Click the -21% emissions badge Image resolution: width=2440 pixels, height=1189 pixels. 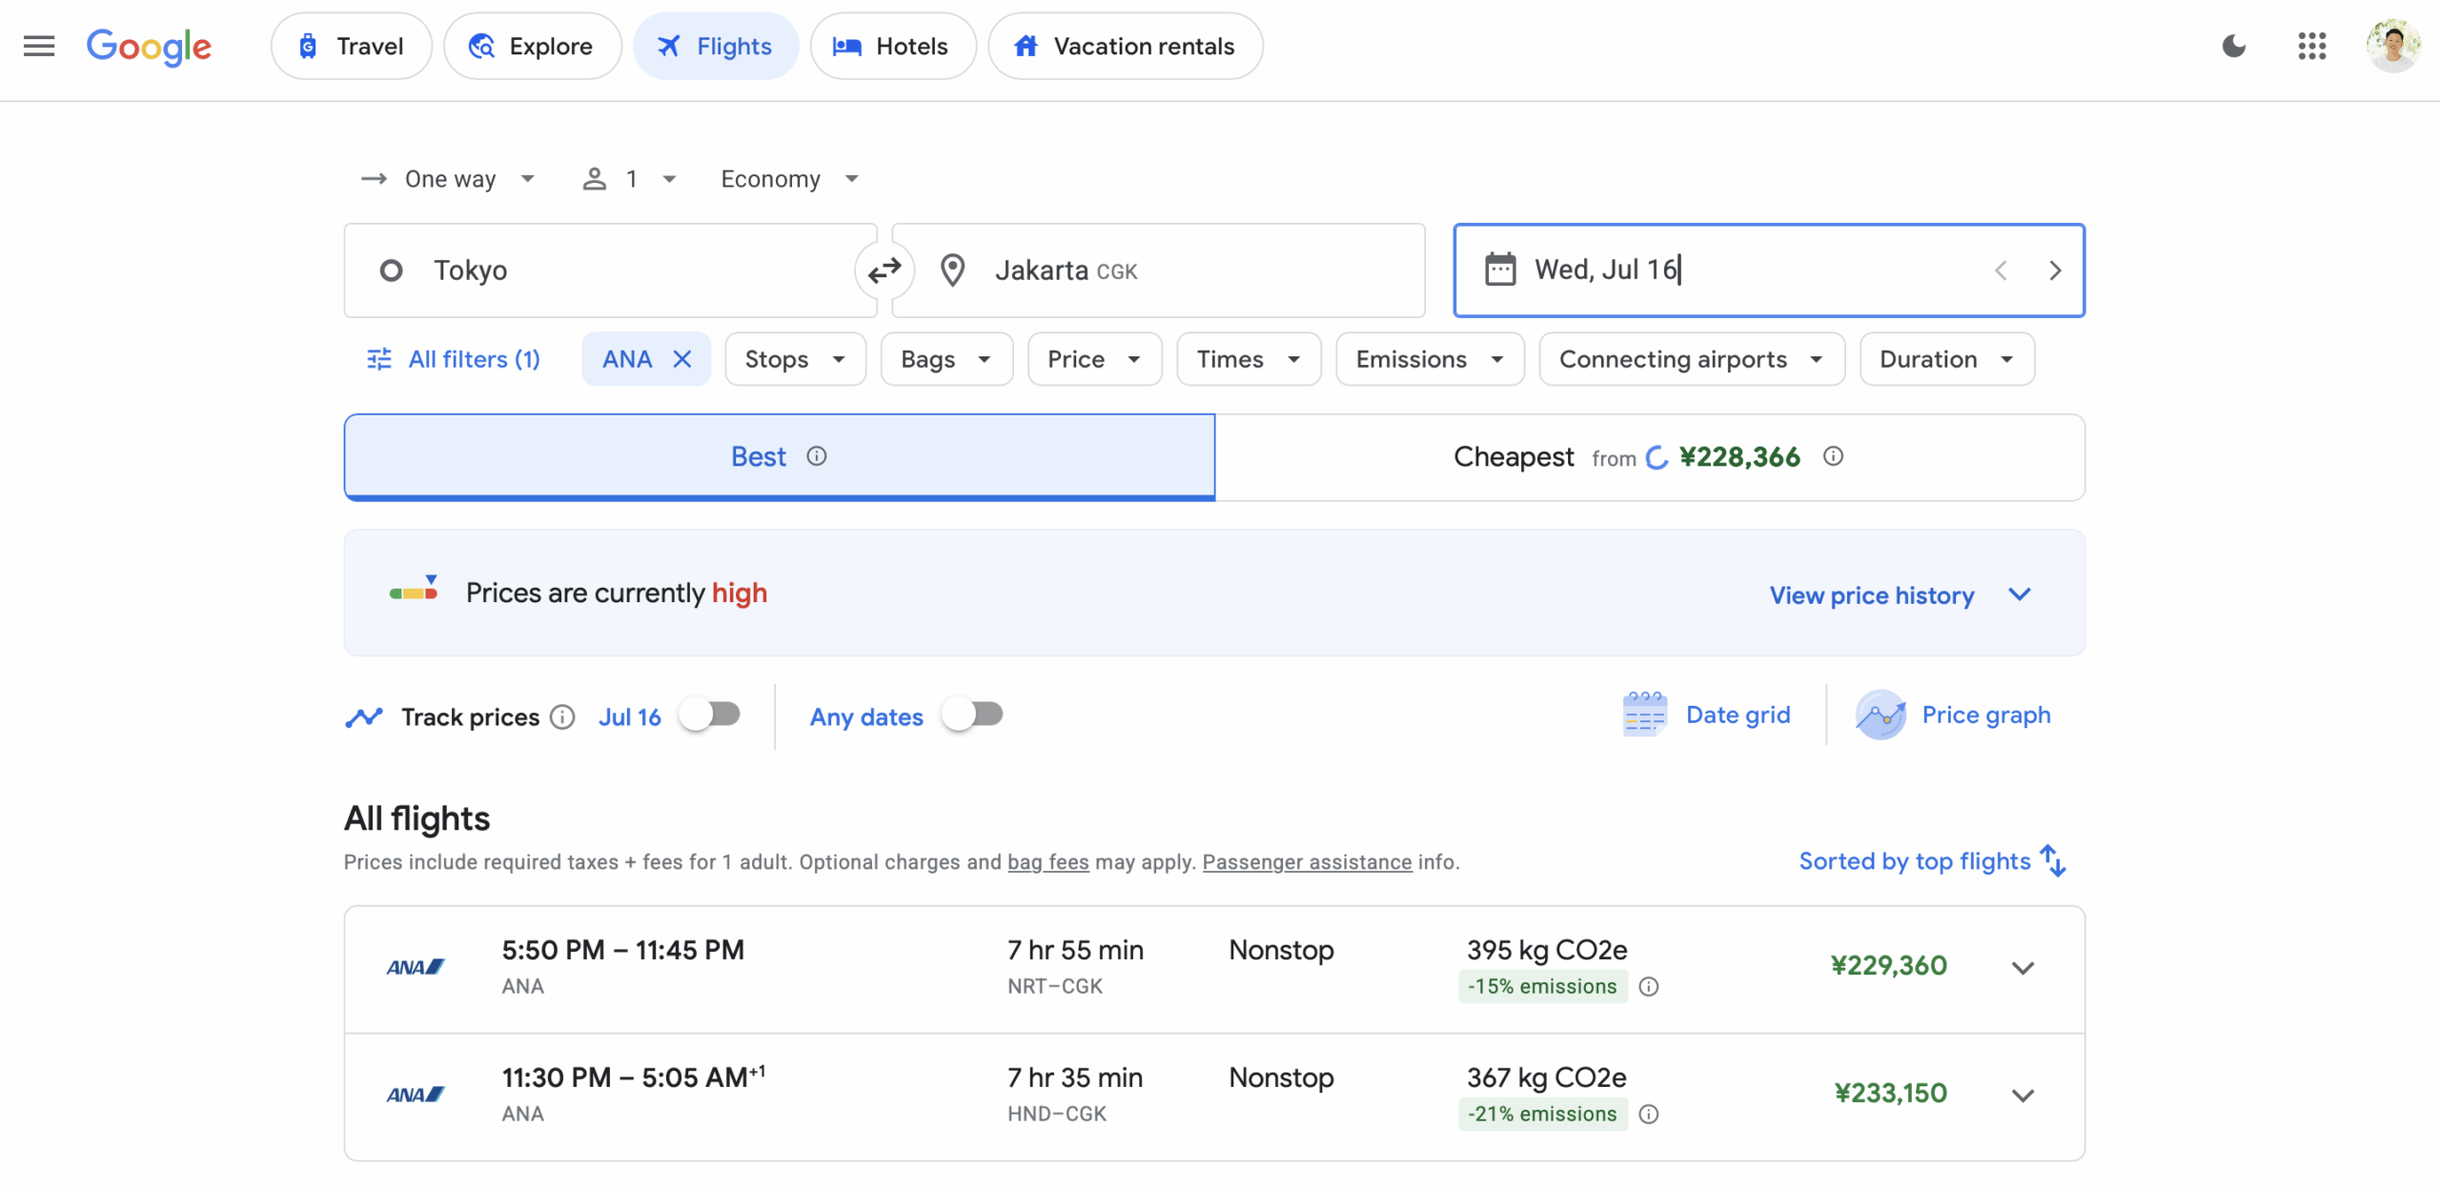click(x=1542, y=1115)
